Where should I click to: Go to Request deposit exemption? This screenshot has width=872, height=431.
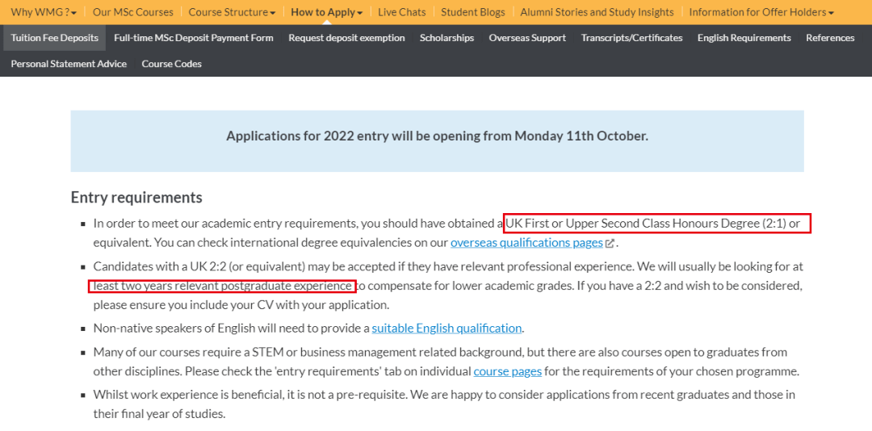346,38
